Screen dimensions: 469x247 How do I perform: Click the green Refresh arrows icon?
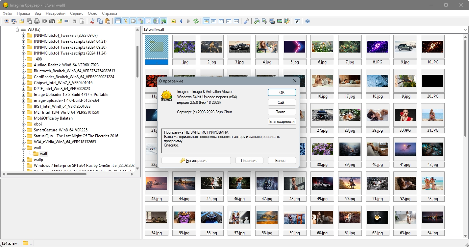coord(196,21)
